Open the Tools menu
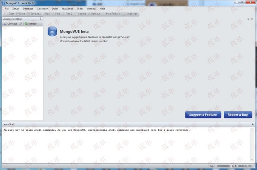The height and width of the screenshot is (170, 257). [80, 9]
